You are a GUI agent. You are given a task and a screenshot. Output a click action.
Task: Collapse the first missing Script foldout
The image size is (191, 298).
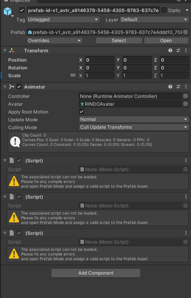click(x=5, y=160)
